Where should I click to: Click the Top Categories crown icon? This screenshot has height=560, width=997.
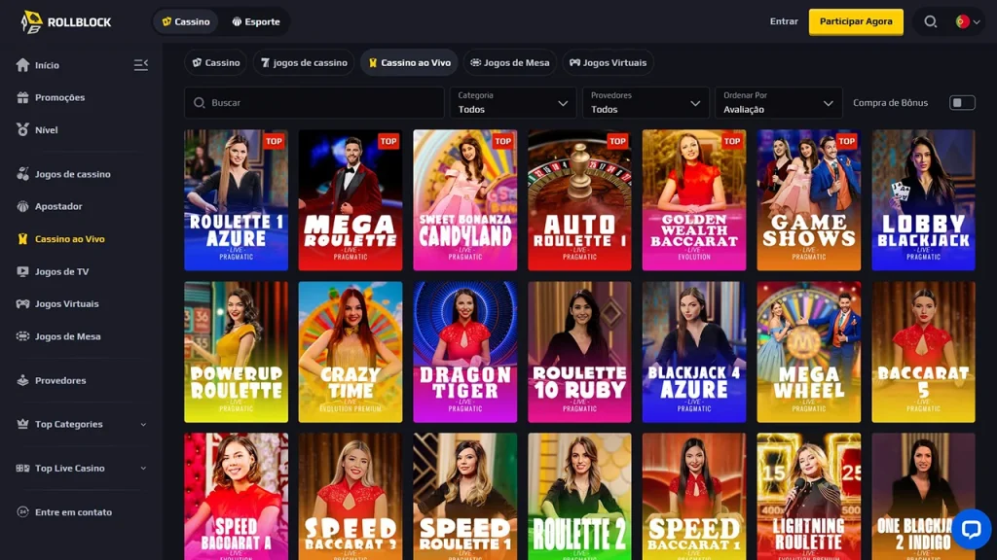[23, 424]
